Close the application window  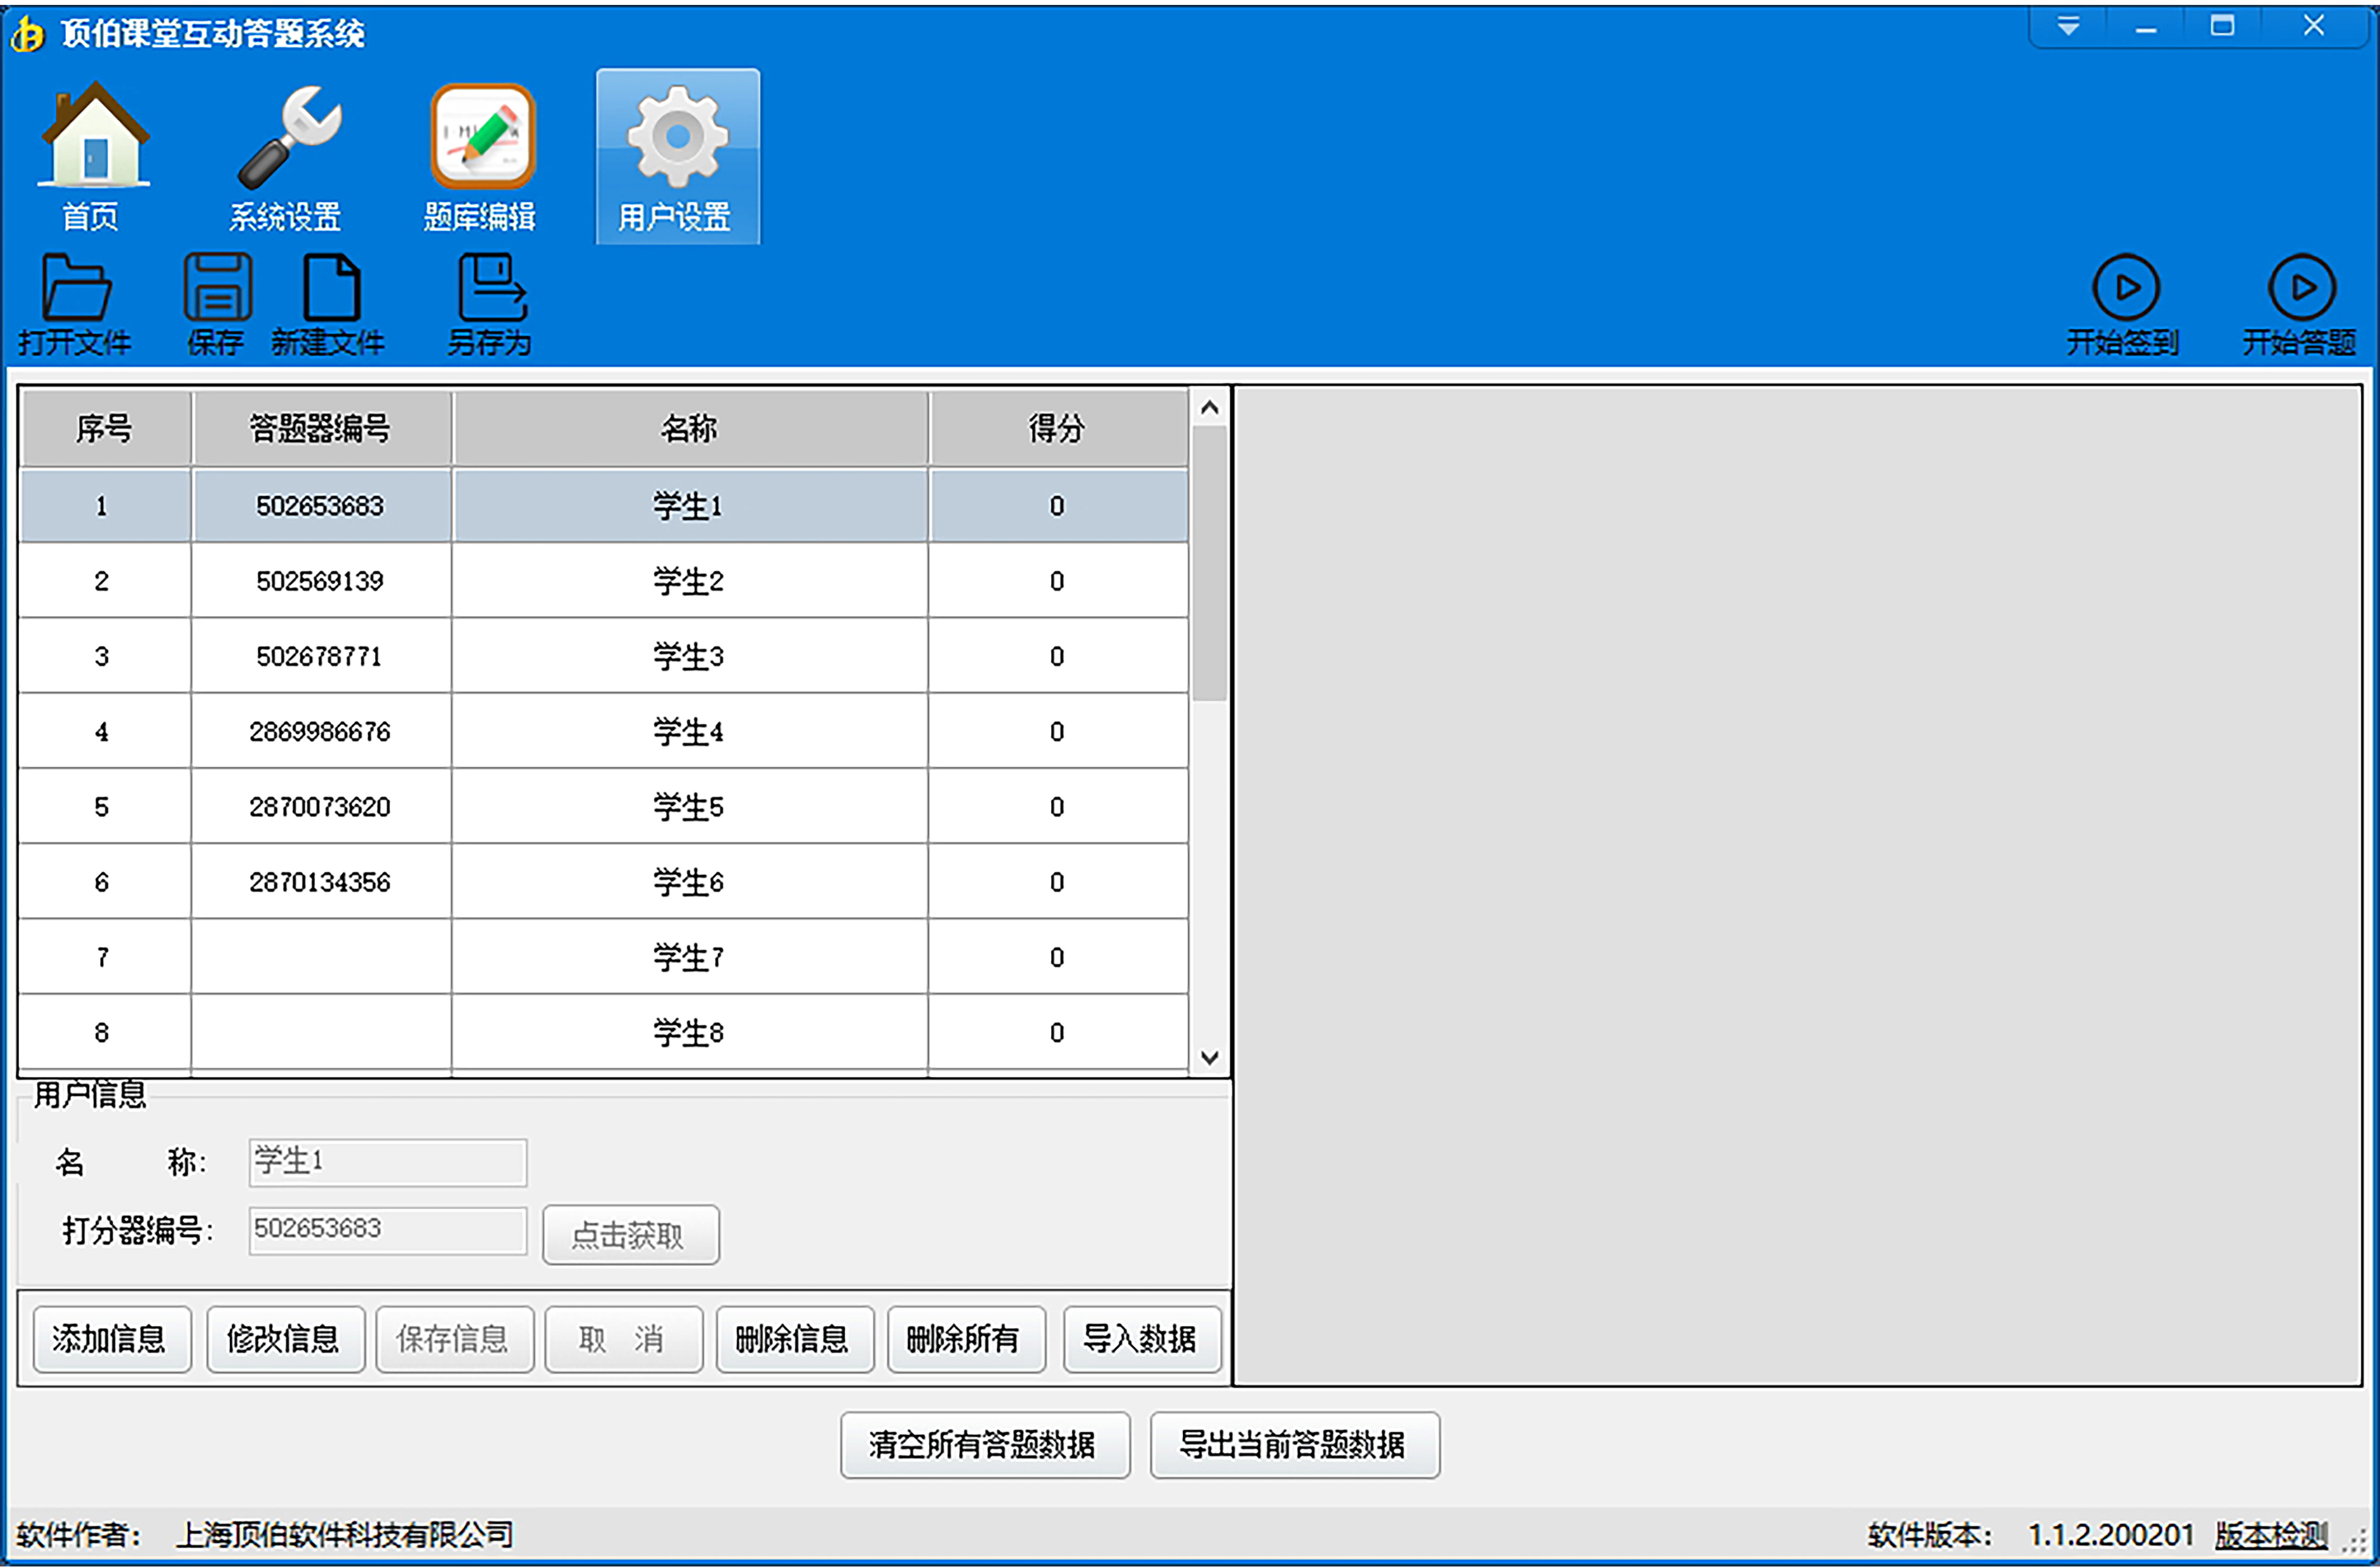2314,26
